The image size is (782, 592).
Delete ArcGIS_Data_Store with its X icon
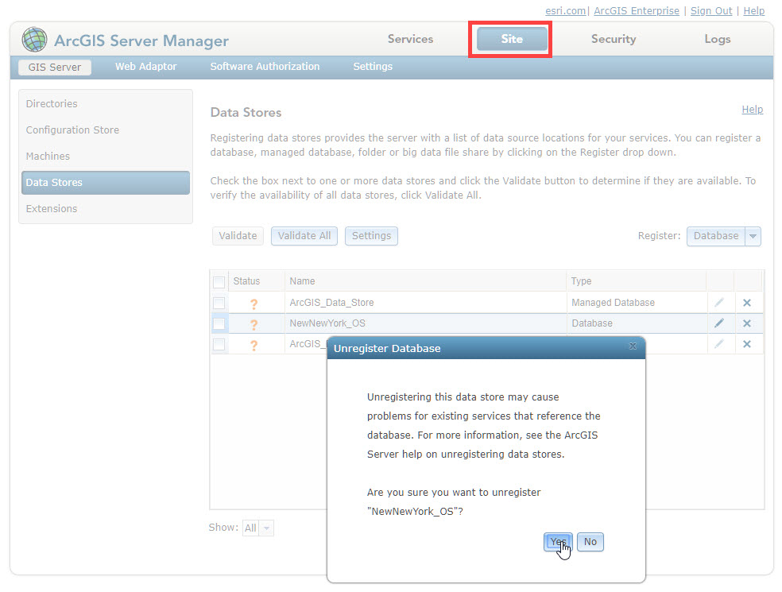[x=746, y=302]
